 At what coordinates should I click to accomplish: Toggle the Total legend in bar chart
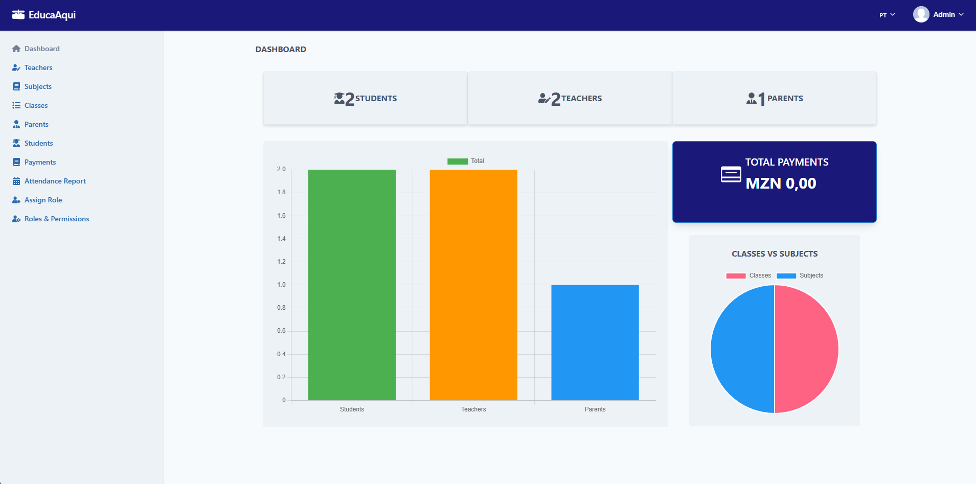tap(466, 161)
